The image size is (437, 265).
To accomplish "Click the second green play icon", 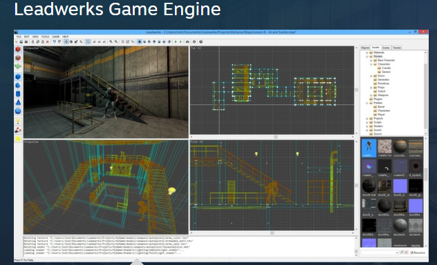I will pos(181,41).
